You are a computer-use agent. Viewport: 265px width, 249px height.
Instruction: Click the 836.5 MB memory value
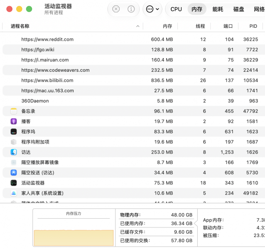(162, 81)
